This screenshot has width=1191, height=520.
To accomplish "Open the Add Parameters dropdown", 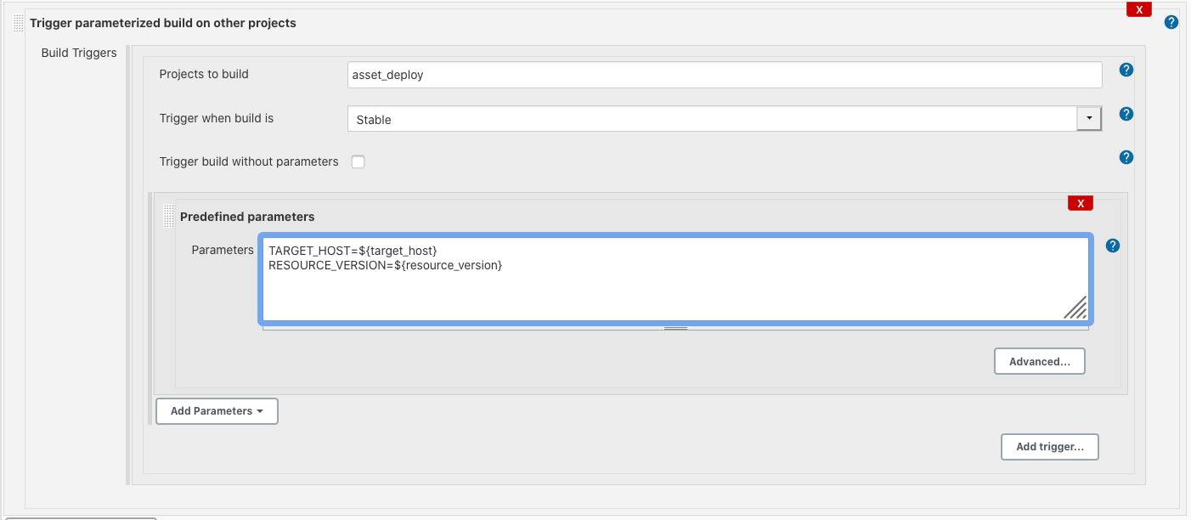I will coord(217,410).
